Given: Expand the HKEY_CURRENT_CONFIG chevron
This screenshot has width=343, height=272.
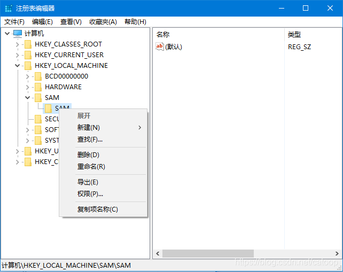Looking at the screenshot, I should pyautogui.click(x=18, y=162).
